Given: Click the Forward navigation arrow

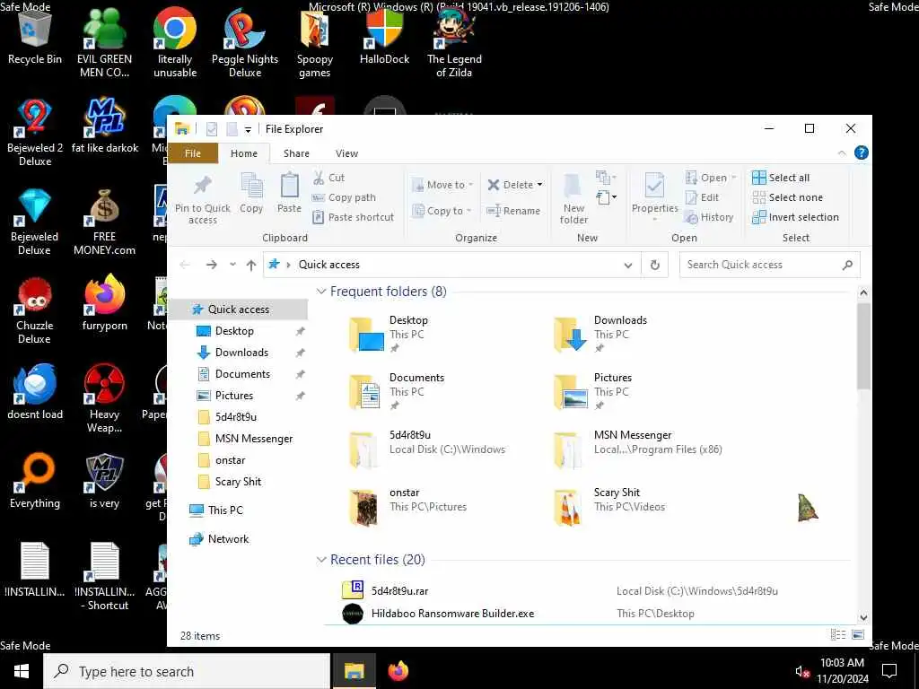Looking at the screenshot, I should click(212, 265).
